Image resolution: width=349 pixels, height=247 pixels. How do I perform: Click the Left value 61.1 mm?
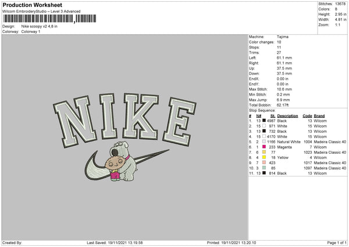tap(284, 58)
